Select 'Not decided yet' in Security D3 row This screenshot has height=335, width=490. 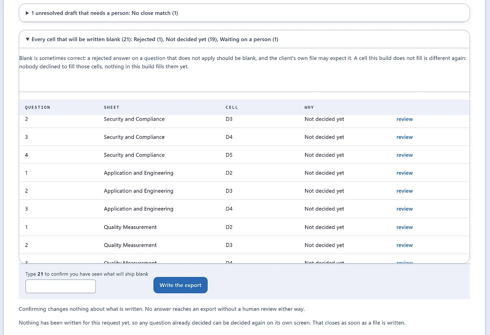point(324,119)
